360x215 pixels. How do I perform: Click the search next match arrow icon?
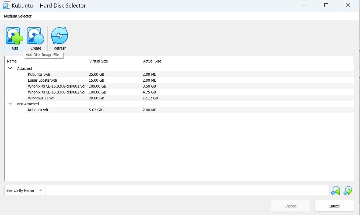348,190
